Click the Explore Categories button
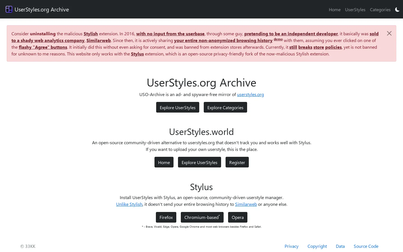The height and width of the screenshot is (252, 403). 225,108
